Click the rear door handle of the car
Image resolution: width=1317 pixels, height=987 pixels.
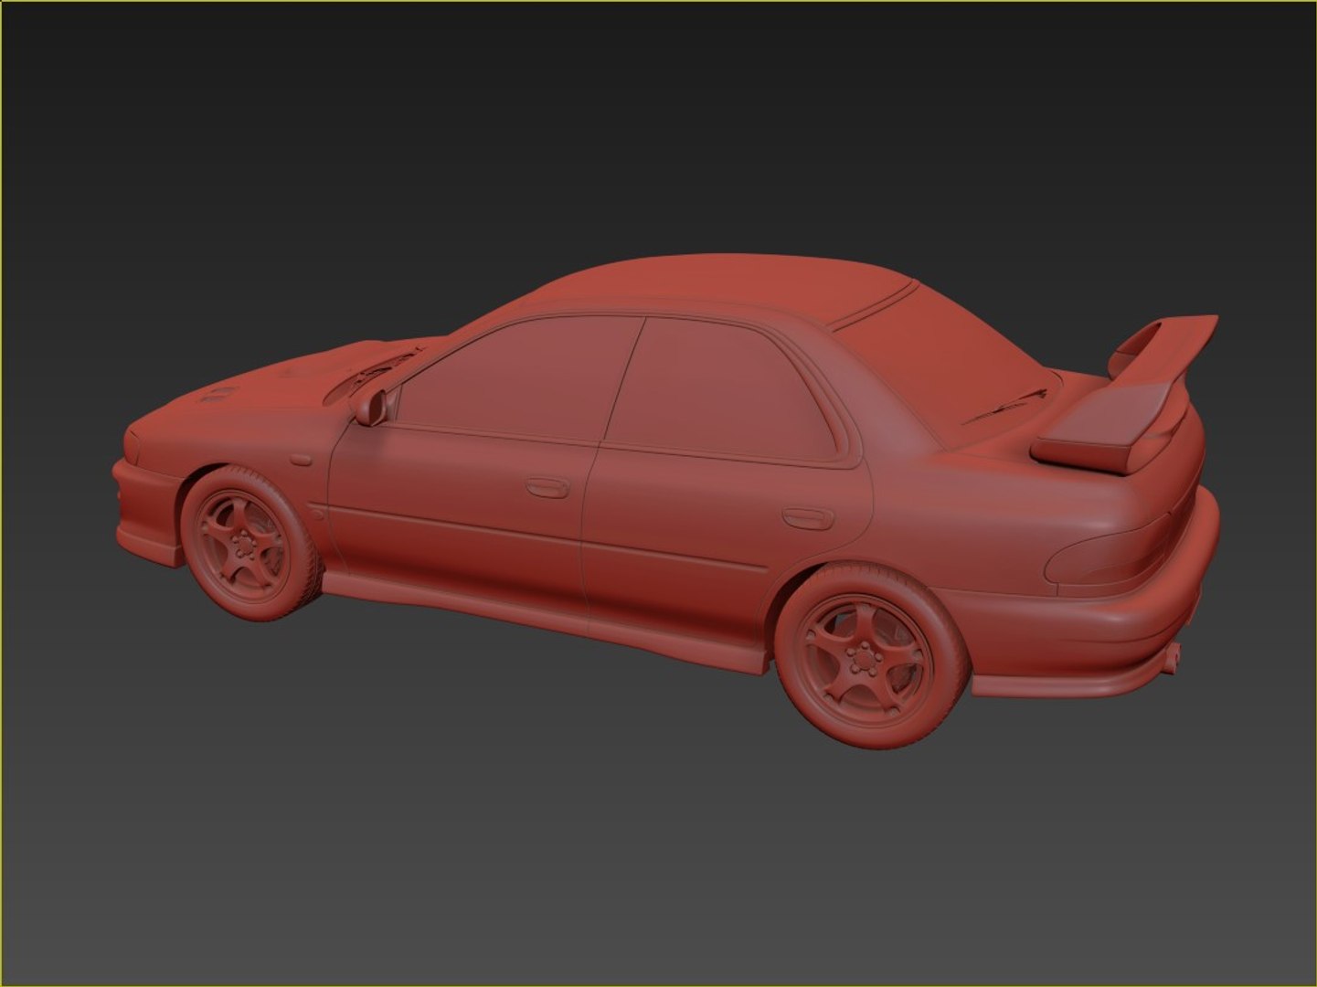coord(808,518)
